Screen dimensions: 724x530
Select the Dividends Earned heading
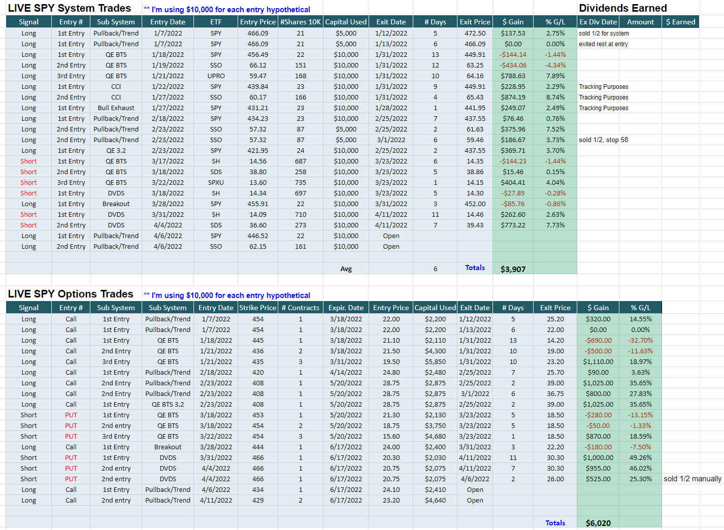(x=623, y=8)
